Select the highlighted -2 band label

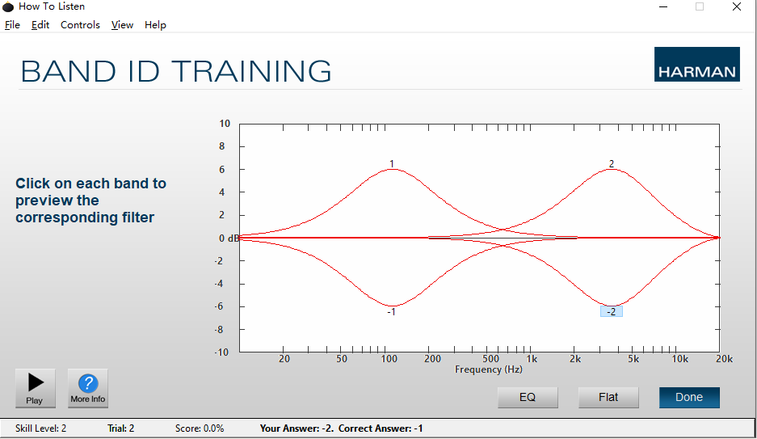point(612,311)
